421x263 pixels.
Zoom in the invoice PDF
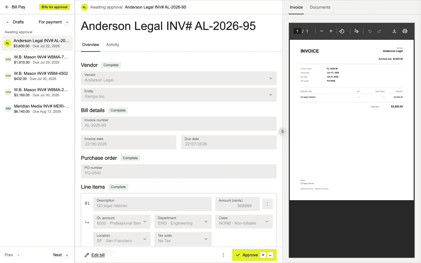pos(331,31)
